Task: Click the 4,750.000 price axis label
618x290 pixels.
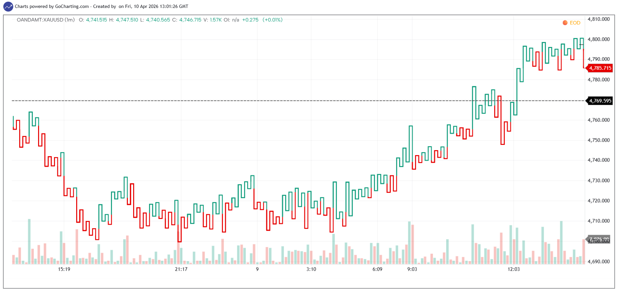Action: 598,140
